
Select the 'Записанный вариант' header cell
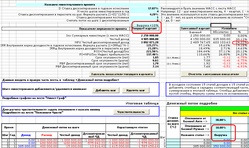195,29
